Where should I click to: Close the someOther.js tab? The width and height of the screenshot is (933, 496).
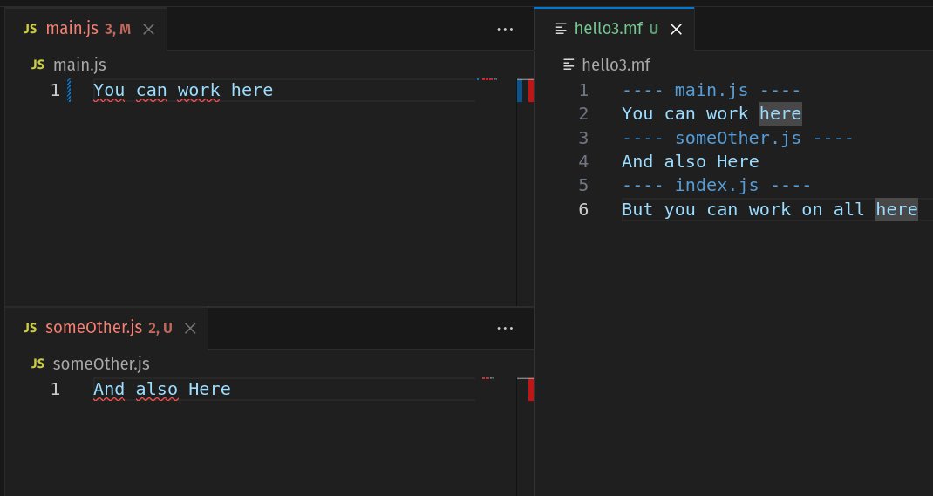click(190, 329)
